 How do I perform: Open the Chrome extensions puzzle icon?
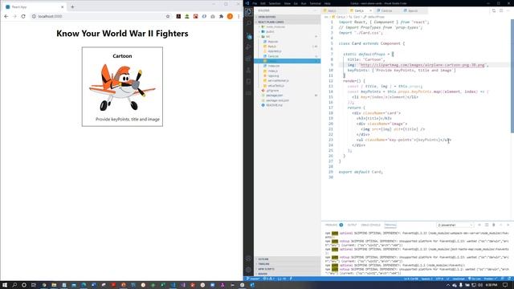pos(222,16)
